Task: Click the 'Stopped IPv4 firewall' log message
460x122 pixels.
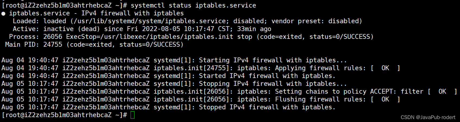Action: tap(267, 107)
